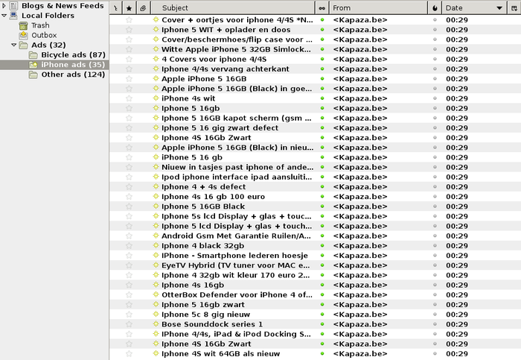Image resolution: width=521 pixels, height=360 pixels.
Task: Toggle junk status dot for 'Iphone 4s 16gb'
Action: click(435, 285)
